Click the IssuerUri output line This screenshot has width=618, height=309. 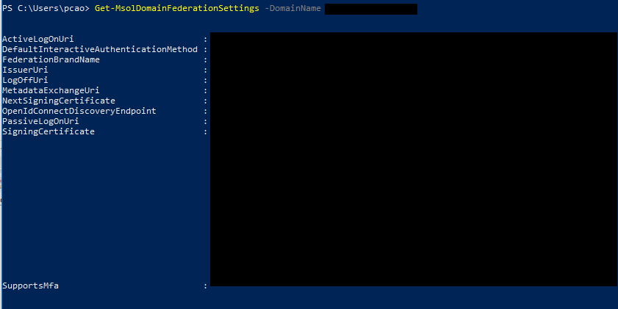click(25, 70)
